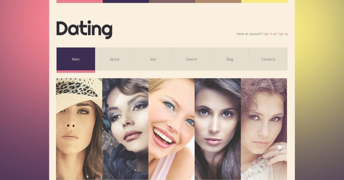Open photo of woman in leopard hat

click(79, 129)
